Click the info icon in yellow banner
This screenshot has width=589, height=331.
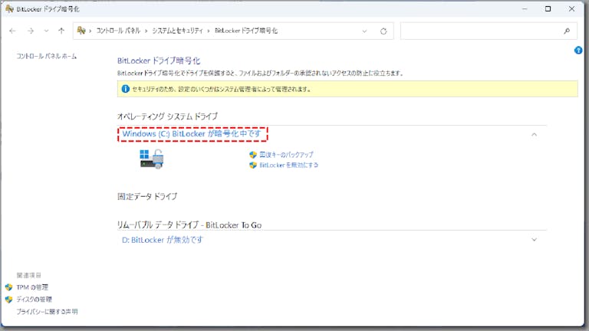click(x=126, y=89)
